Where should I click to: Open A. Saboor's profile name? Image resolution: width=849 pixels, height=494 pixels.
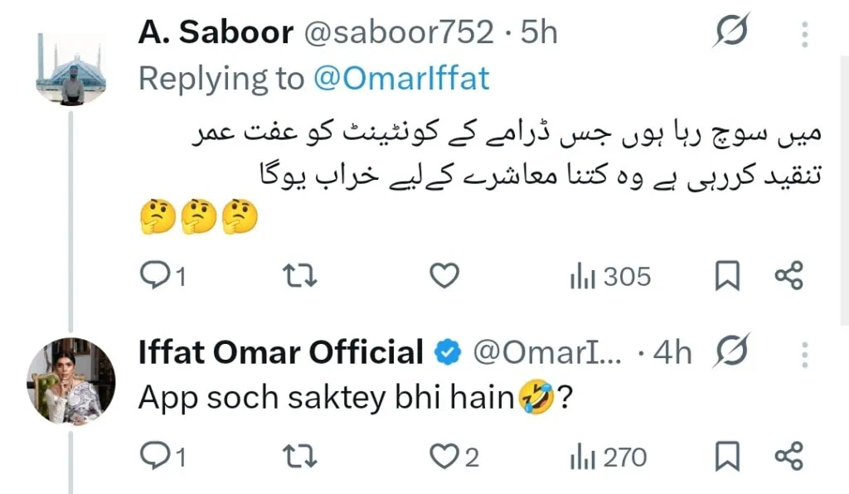216,32
